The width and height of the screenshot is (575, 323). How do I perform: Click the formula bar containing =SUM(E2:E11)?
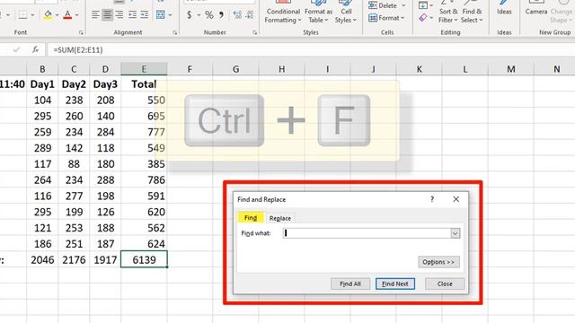click(311, 50)
